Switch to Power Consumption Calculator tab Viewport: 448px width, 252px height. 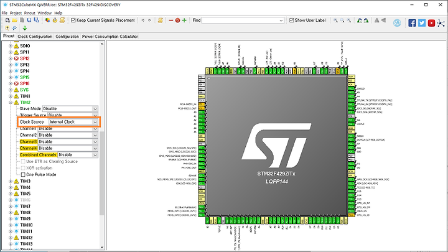coord(110,37)
